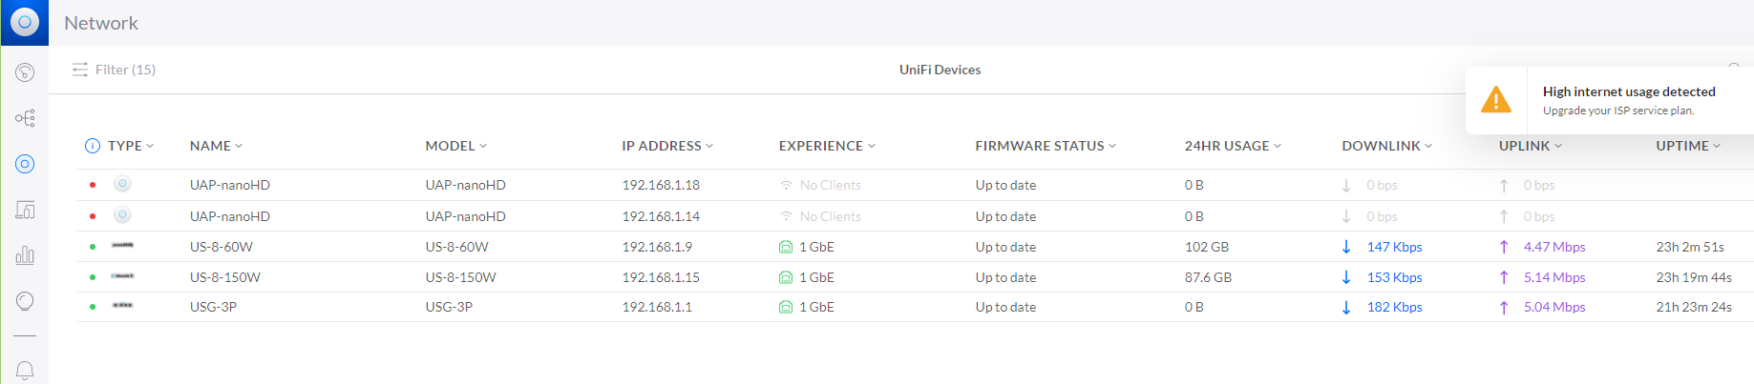Viewport: 1754px width, 384px height.
Task: Sort by NAME column
Action: pyautogui.click(x=216, y=146)
